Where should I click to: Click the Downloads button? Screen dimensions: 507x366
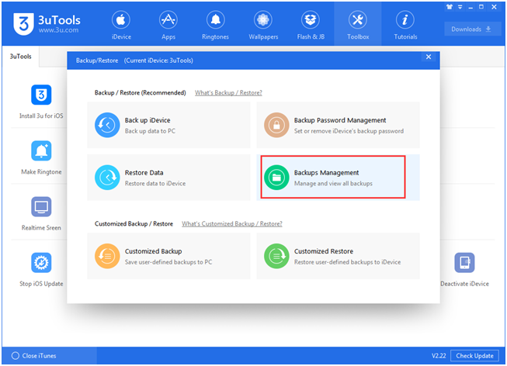click(x=472, y=29)
